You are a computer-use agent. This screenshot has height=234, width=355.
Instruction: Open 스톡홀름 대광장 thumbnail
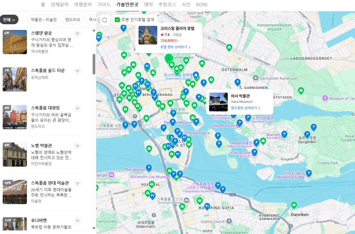[15, 117]
